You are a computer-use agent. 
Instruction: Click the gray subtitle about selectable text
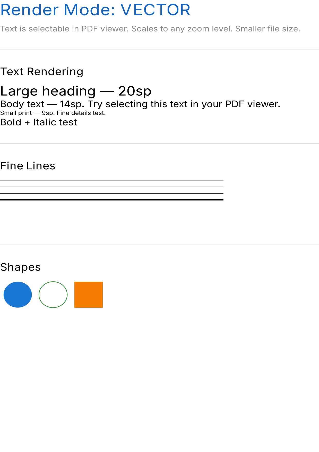click(150, 29)
